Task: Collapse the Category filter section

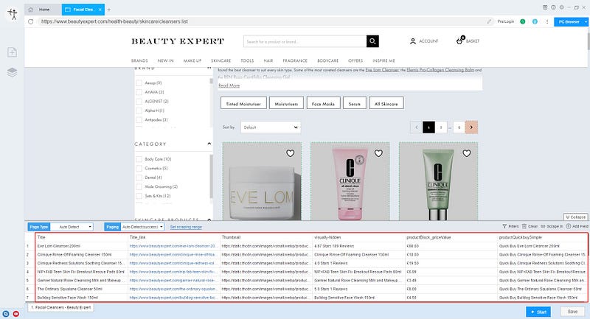Action: click(209, 144)
